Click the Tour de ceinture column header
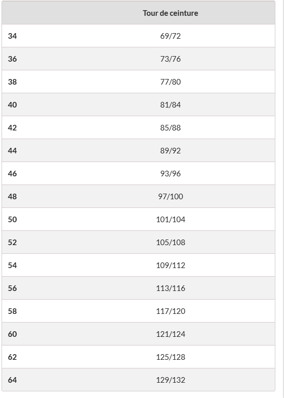Image resolution: width=284 pixels, height=398 pixels. point(171,13)
